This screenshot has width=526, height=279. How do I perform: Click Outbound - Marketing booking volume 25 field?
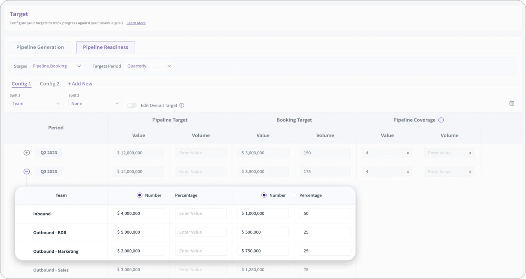pos(325,251)
